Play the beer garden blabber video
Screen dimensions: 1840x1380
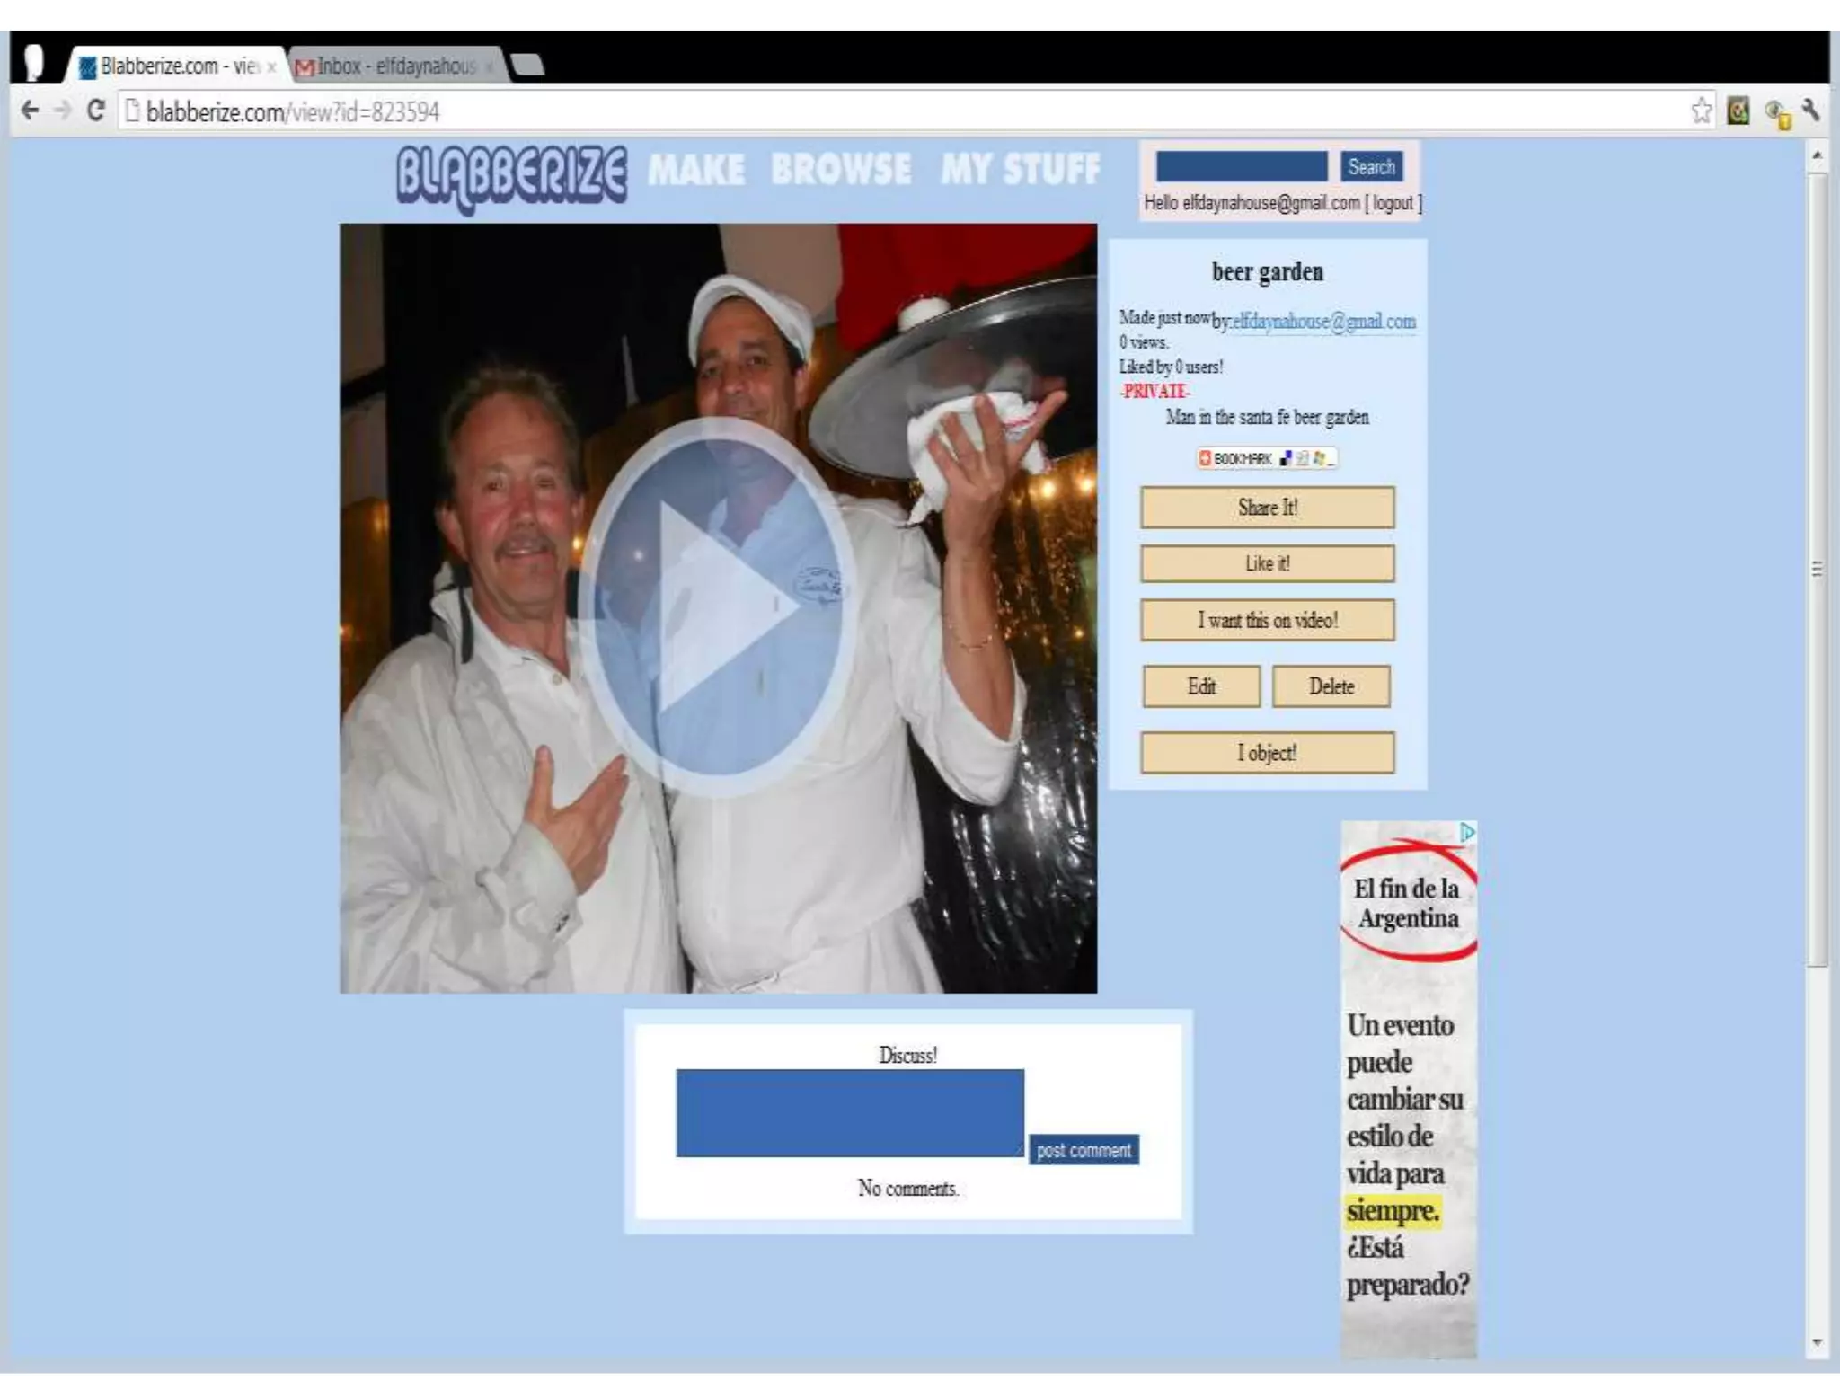pos(716,608)
